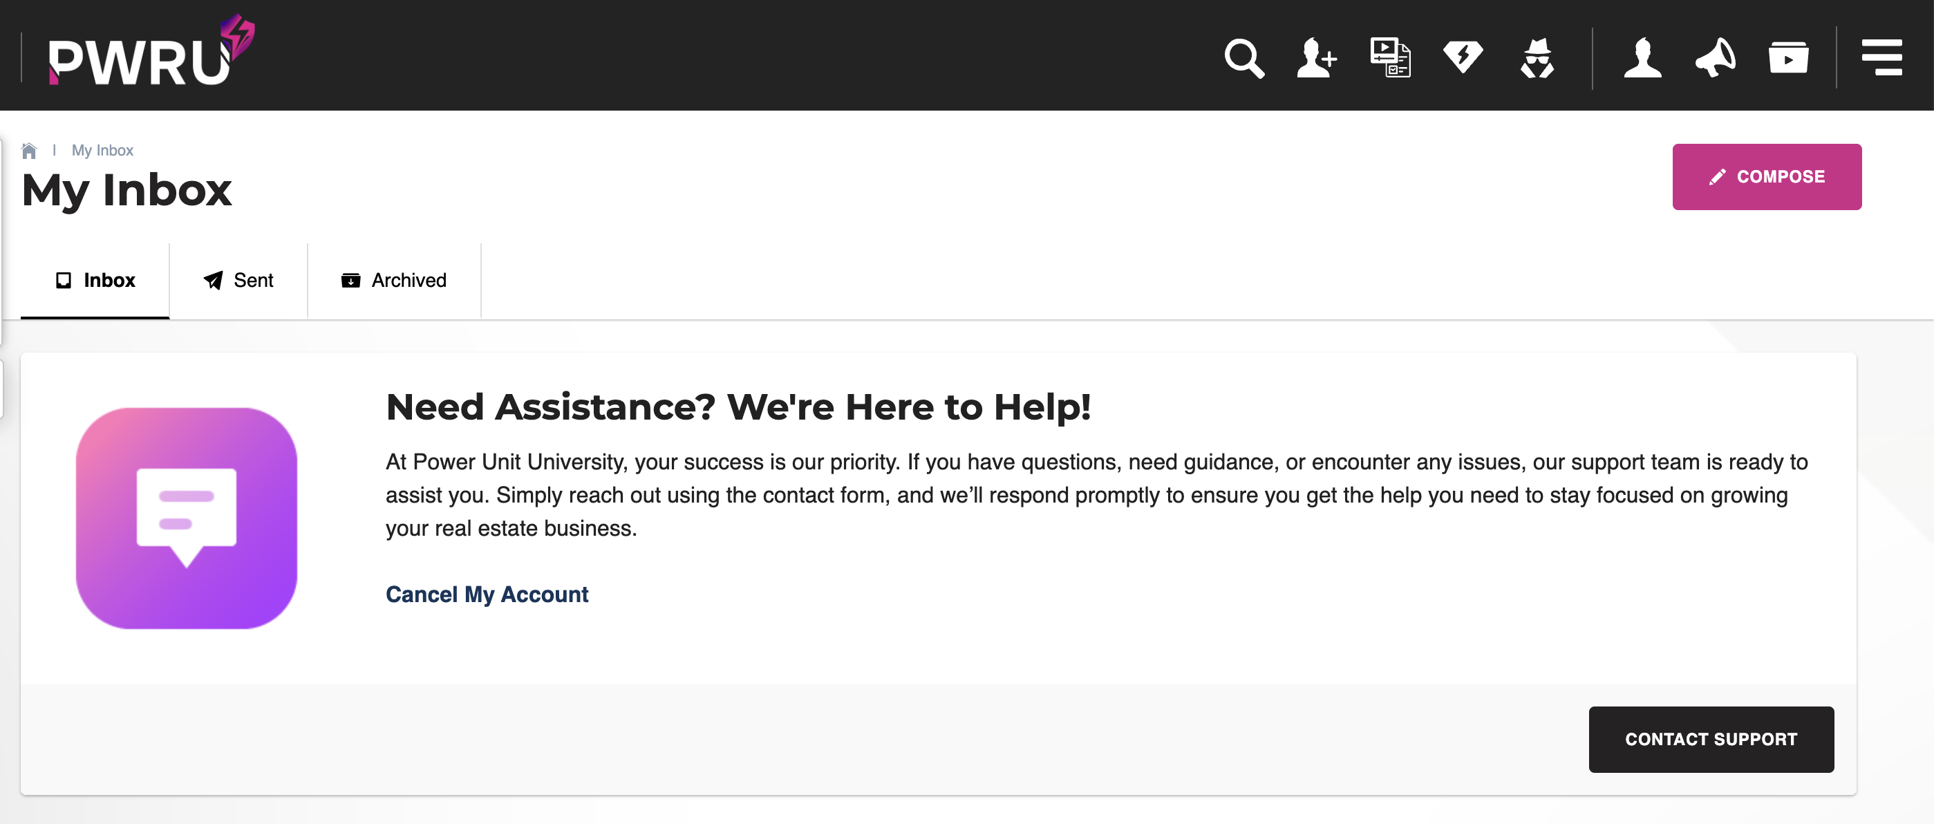Click the Need Assistance heading
The height and width of the screenshot is (824, 1934).
[x=738, y=407]
